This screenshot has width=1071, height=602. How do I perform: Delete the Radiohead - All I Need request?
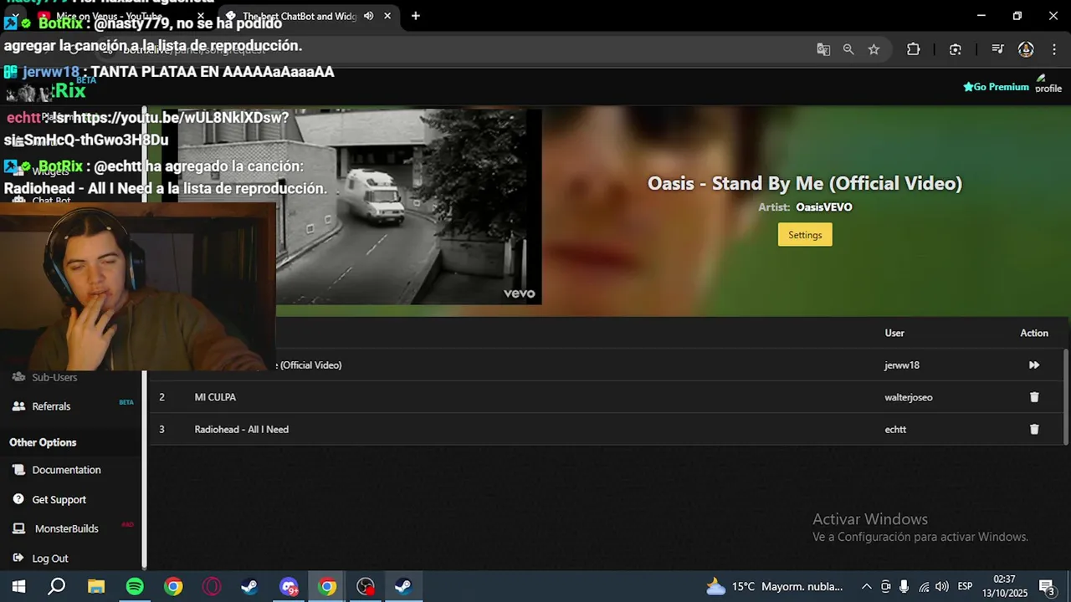click(x=1034, y=429)
